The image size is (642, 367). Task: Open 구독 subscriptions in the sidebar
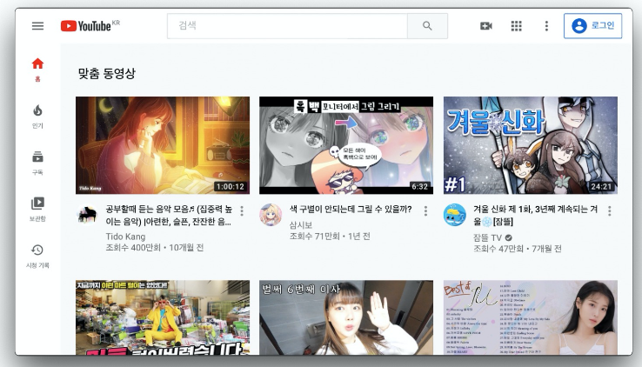pos(37,163)
